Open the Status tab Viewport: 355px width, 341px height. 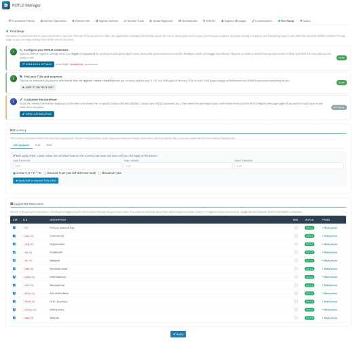tap(305, 21)
